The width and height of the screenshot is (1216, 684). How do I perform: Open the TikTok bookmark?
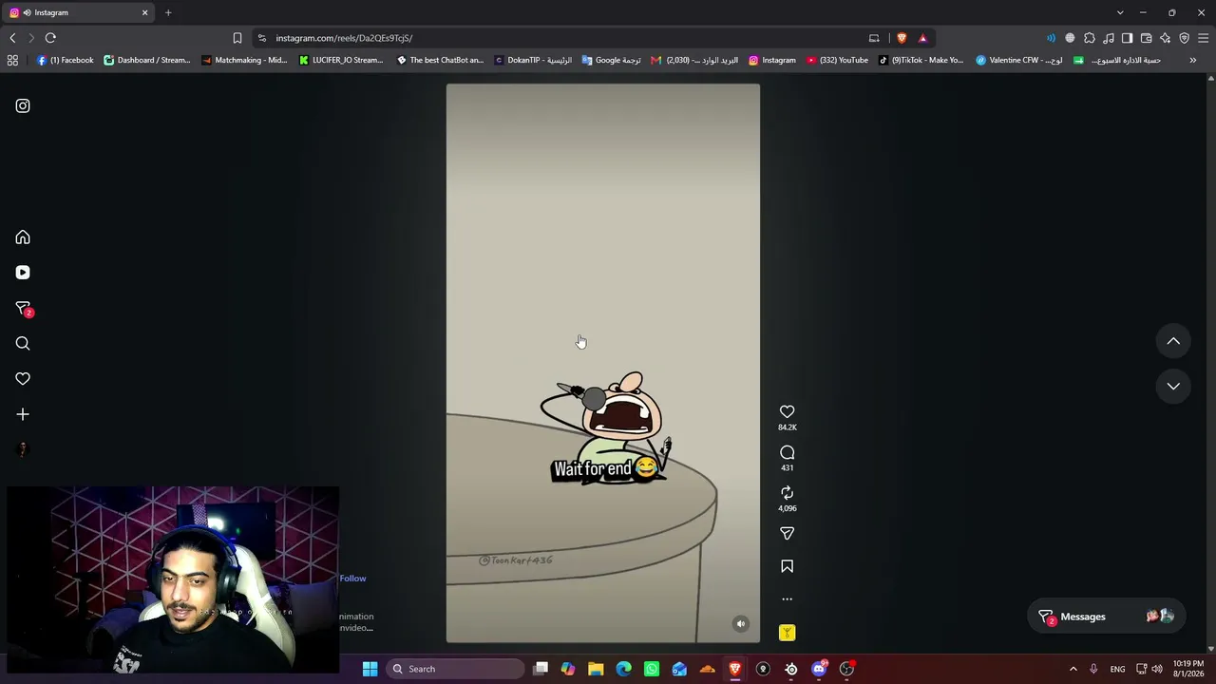pos(921,60)
